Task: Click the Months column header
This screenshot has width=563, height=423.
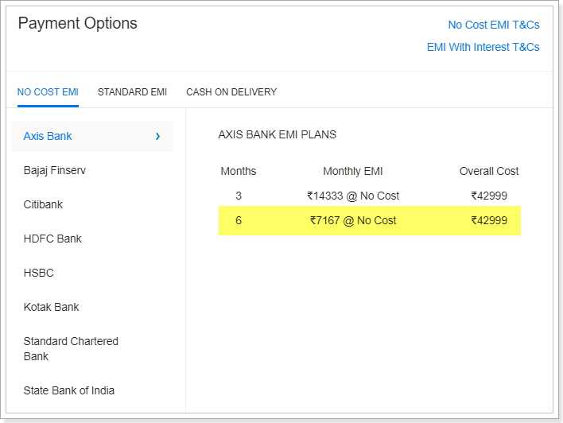Action: point(239,171)
